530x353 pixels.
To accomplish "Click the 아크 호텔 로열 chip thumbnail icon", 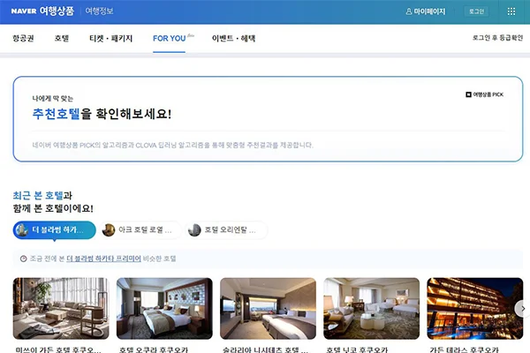I will coord(109,230).
